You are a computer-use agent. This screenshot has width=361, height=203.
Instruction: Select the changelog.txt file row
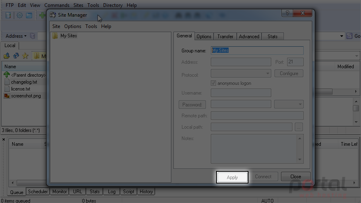tap(24, 82)
